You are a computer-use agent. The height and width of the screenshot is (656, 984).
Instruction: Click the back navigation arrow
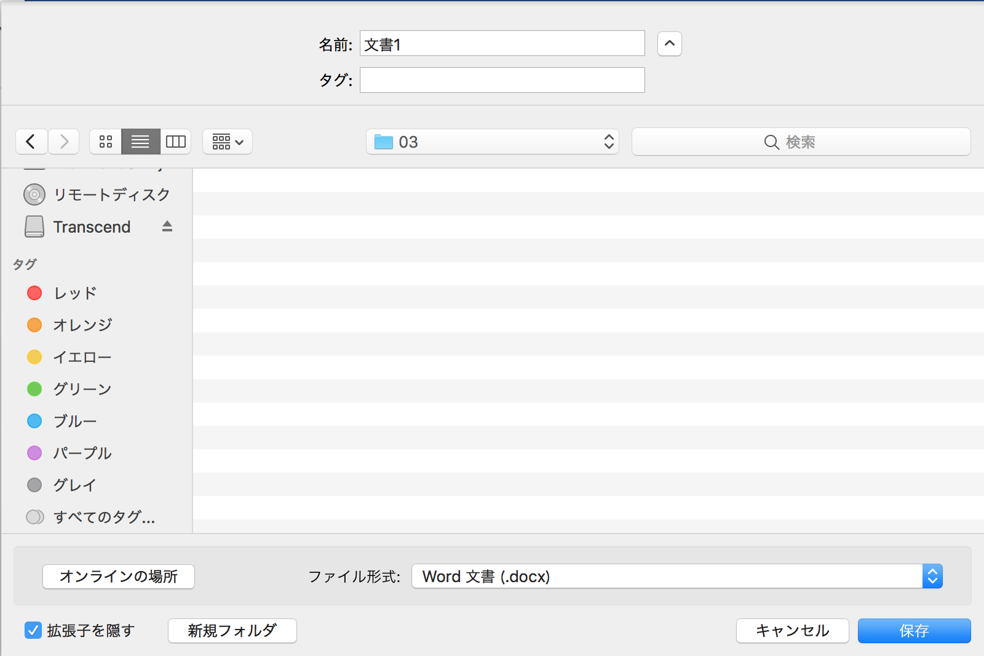point(31,142)
